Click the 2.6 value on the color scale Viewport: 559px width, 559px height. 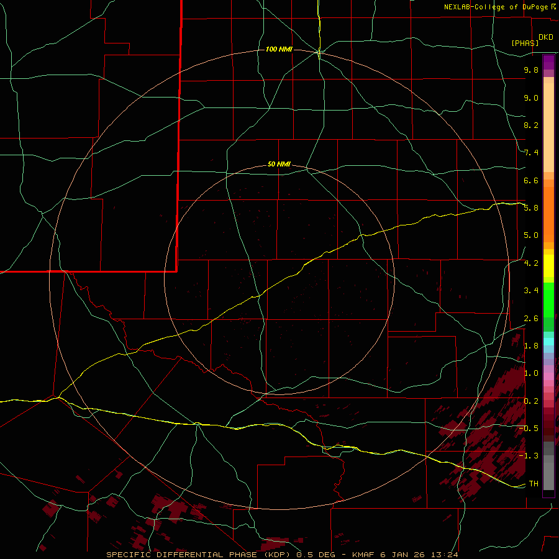pos(531,319)
